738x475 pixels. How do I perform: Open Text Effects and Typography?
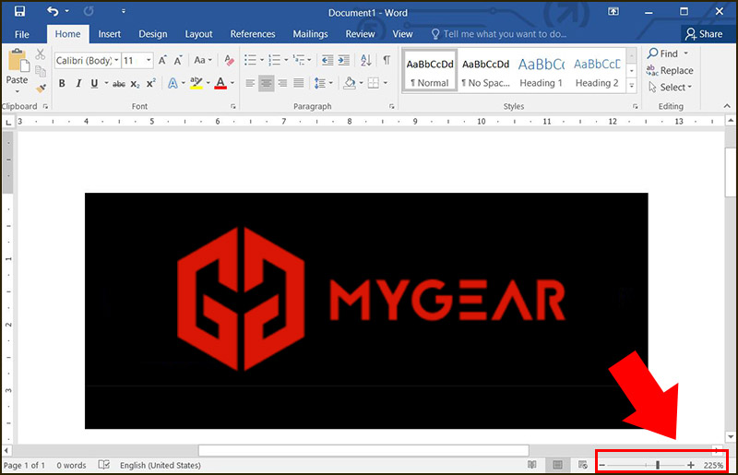coord(173,83)
